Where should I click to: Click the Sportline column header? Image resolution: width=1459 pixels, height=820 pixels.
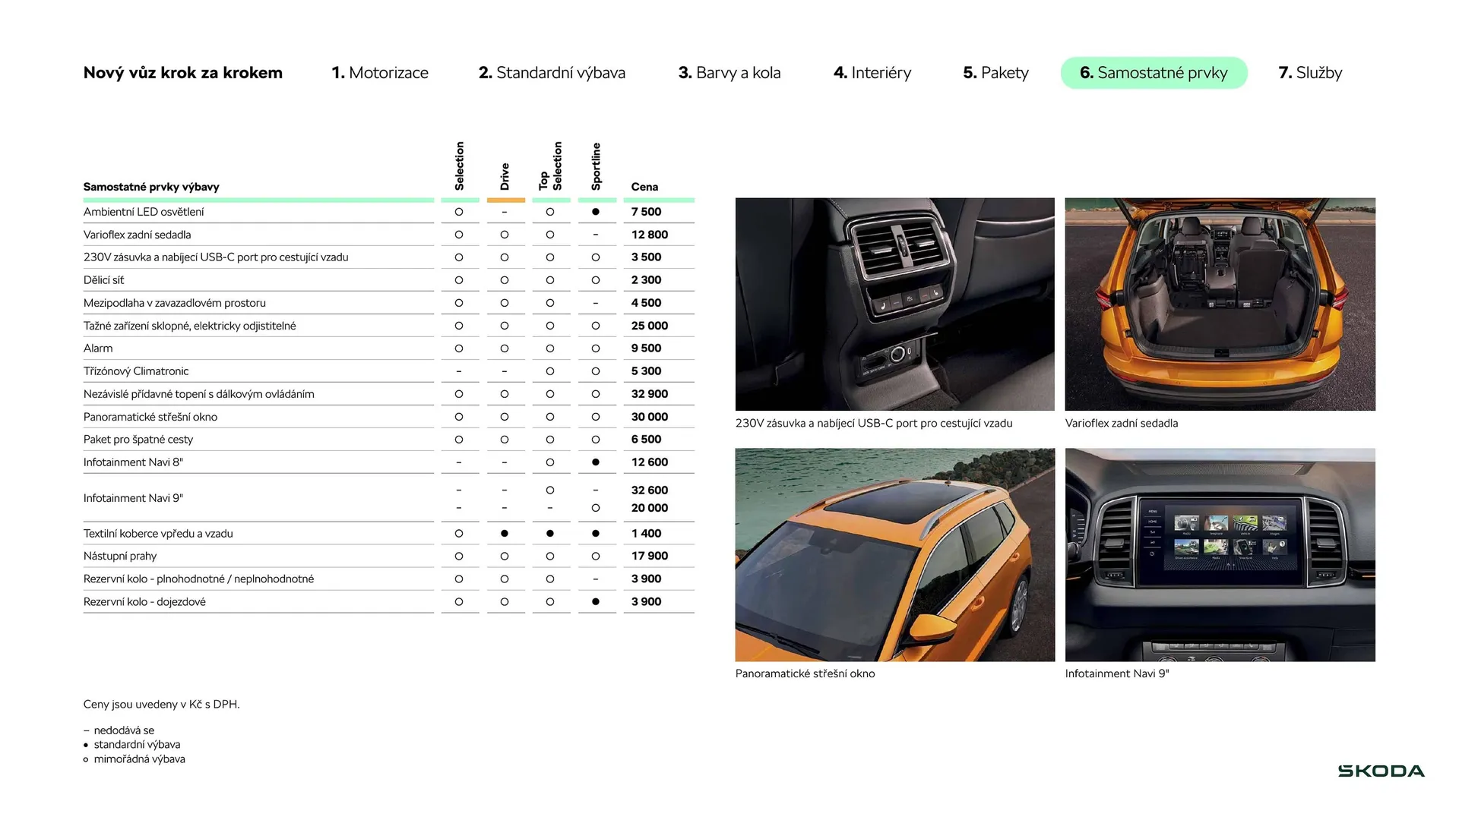596,166
